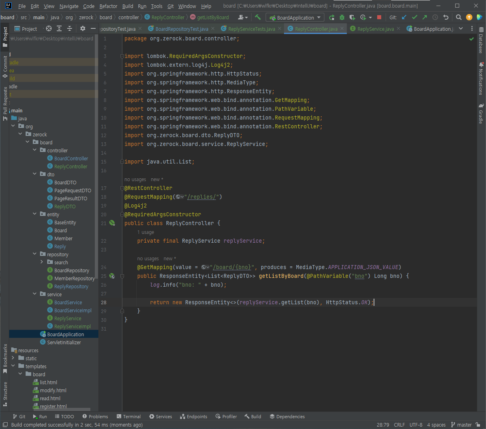Toggle the file read-only lock icon in the status bar
The width and height of the screenshot is (486, 429).
[x=478, y=425]
